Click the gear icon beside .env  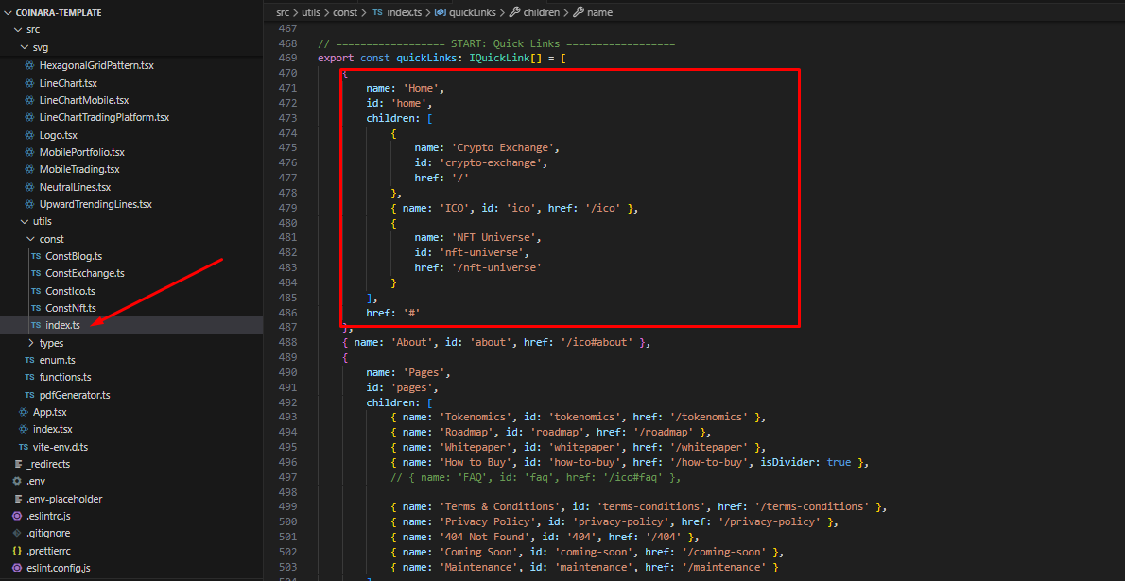pyautogui.click(x=16, y=481)
